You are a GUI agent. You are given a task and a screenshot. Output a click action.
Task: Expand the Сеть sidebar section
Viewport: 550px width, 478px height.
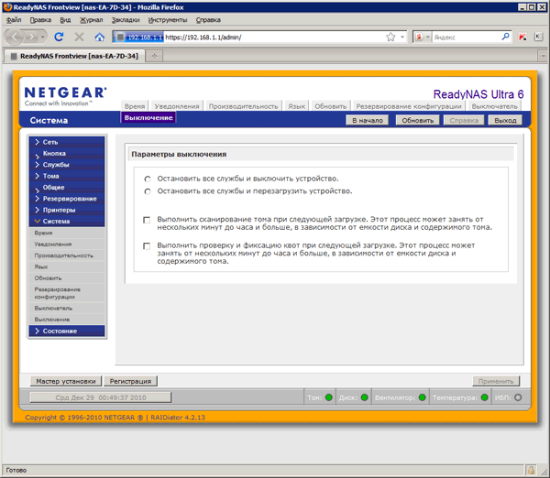coord(67,142)
